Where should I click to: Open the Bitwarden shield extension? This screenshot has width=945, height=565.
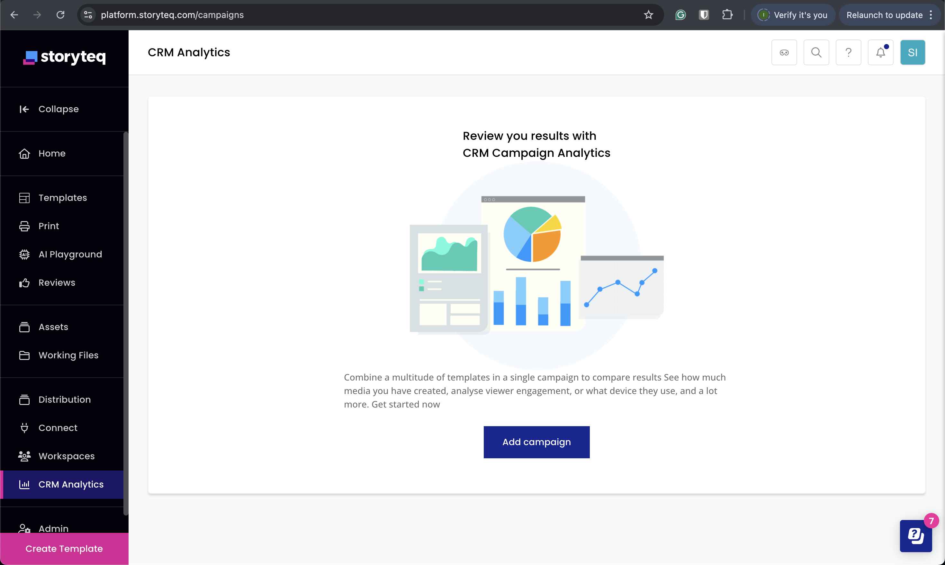coord(704,15)
